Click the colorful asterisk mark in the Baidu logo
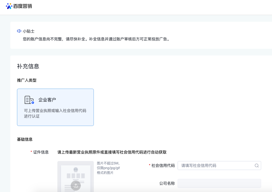Screen dimensions: 272x192 [9, 5]
